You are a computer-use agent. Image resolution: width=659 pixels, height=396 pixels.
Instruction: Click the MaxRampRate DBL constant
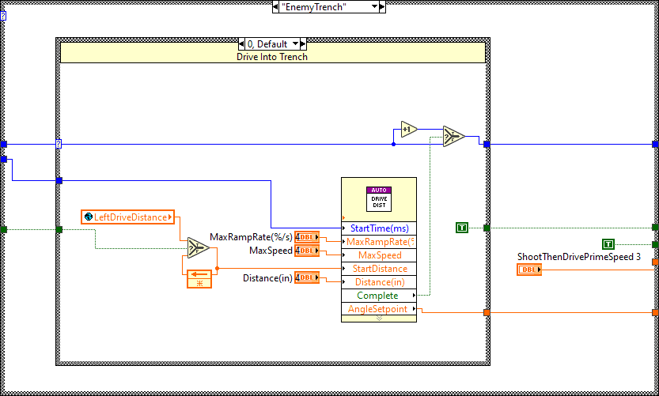click(x=305, y=237)
